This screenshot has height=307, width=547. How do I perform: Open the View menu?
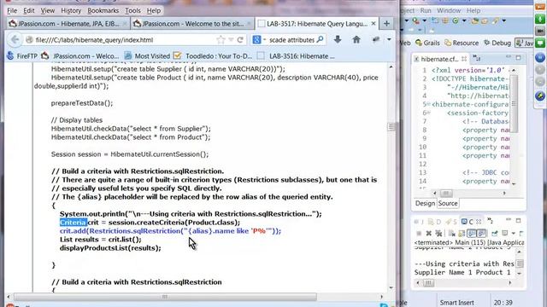(48, 10)
